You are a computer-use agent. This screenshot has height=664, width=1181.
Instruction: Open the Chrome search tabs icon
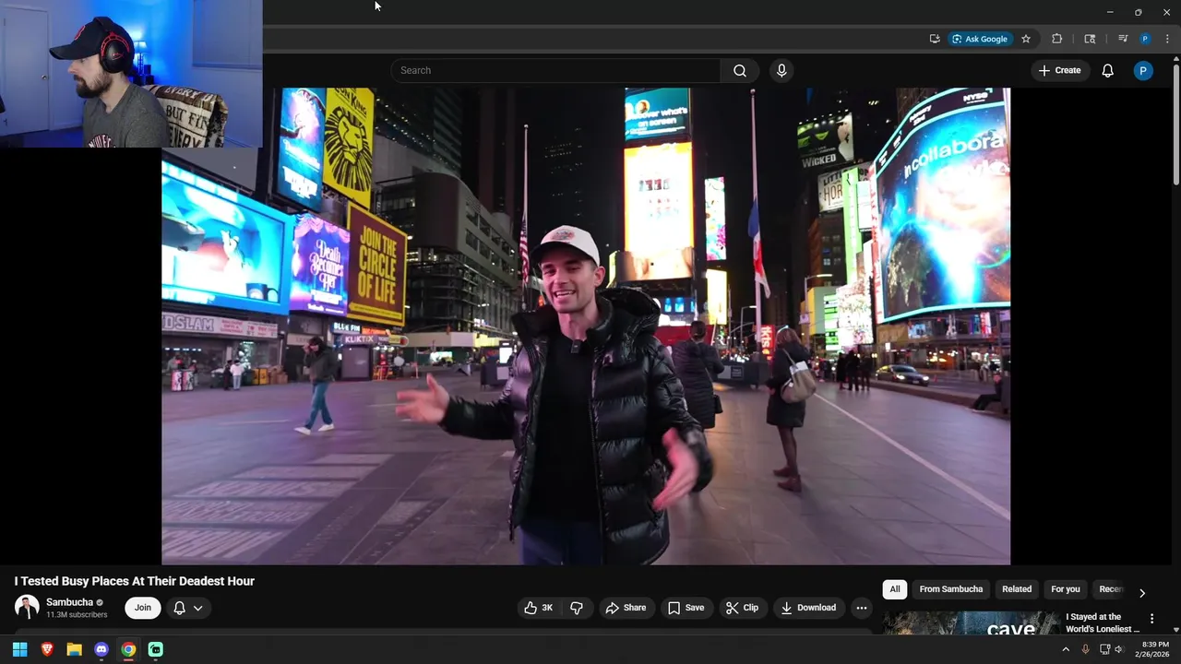pos(1090,39)
